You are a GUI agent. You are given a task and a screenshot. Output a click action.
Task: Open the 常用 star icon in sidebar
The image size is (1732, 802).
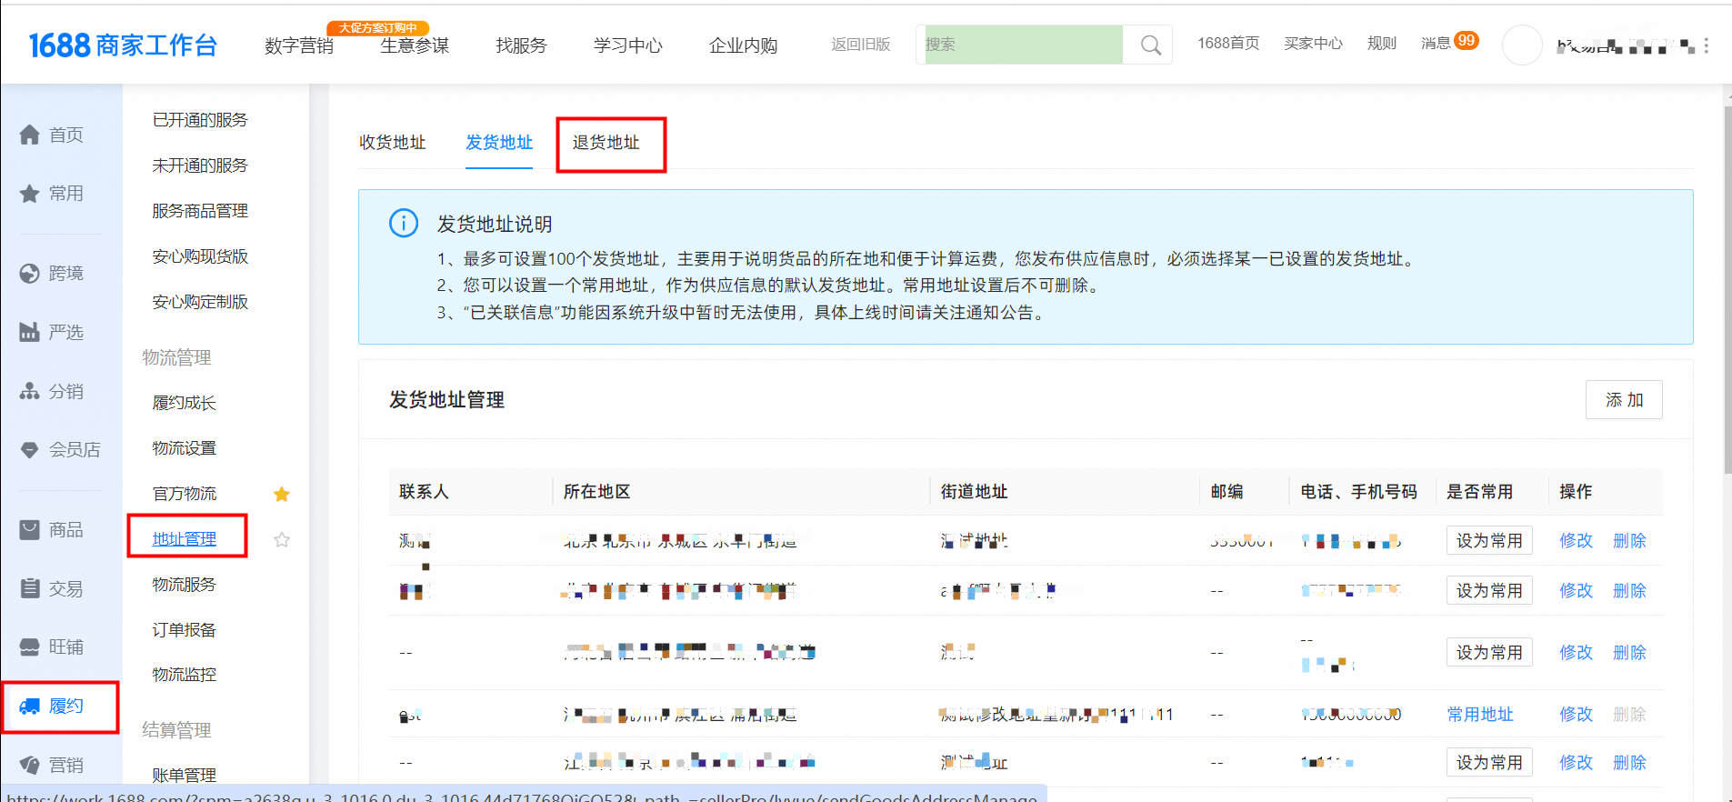tap(30, 194)
